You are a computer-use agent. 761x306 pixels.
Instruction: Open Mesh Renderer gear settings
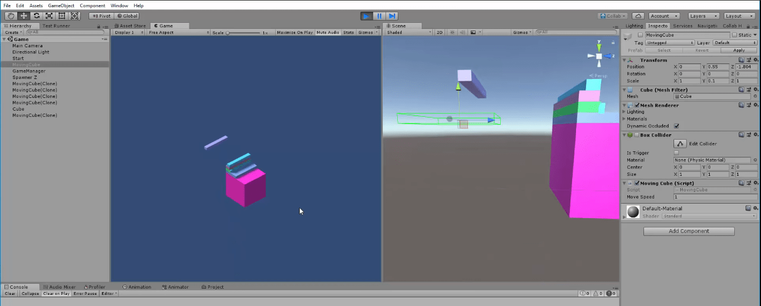[x=755, y=105]
